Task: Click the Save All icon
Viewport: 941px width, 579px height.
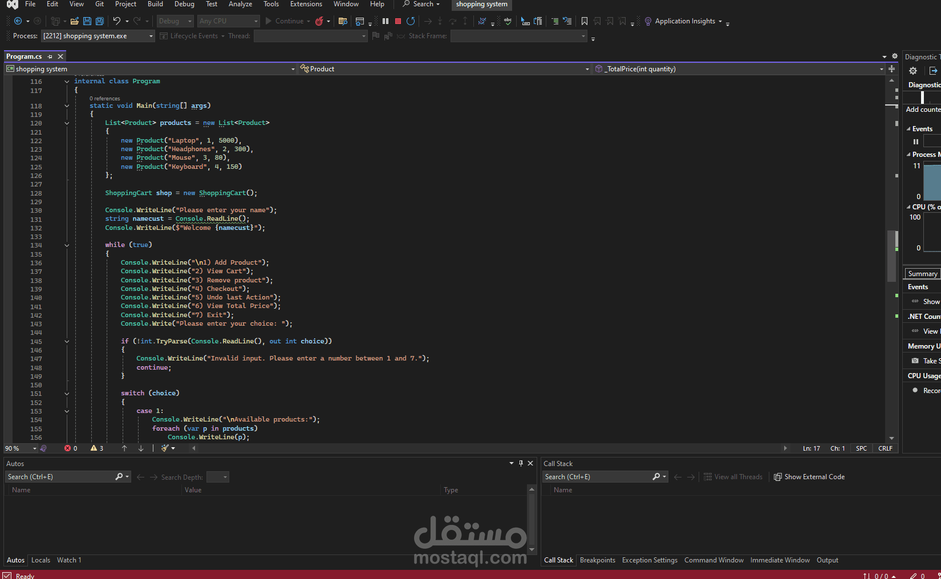Action: tap(99, 21)
